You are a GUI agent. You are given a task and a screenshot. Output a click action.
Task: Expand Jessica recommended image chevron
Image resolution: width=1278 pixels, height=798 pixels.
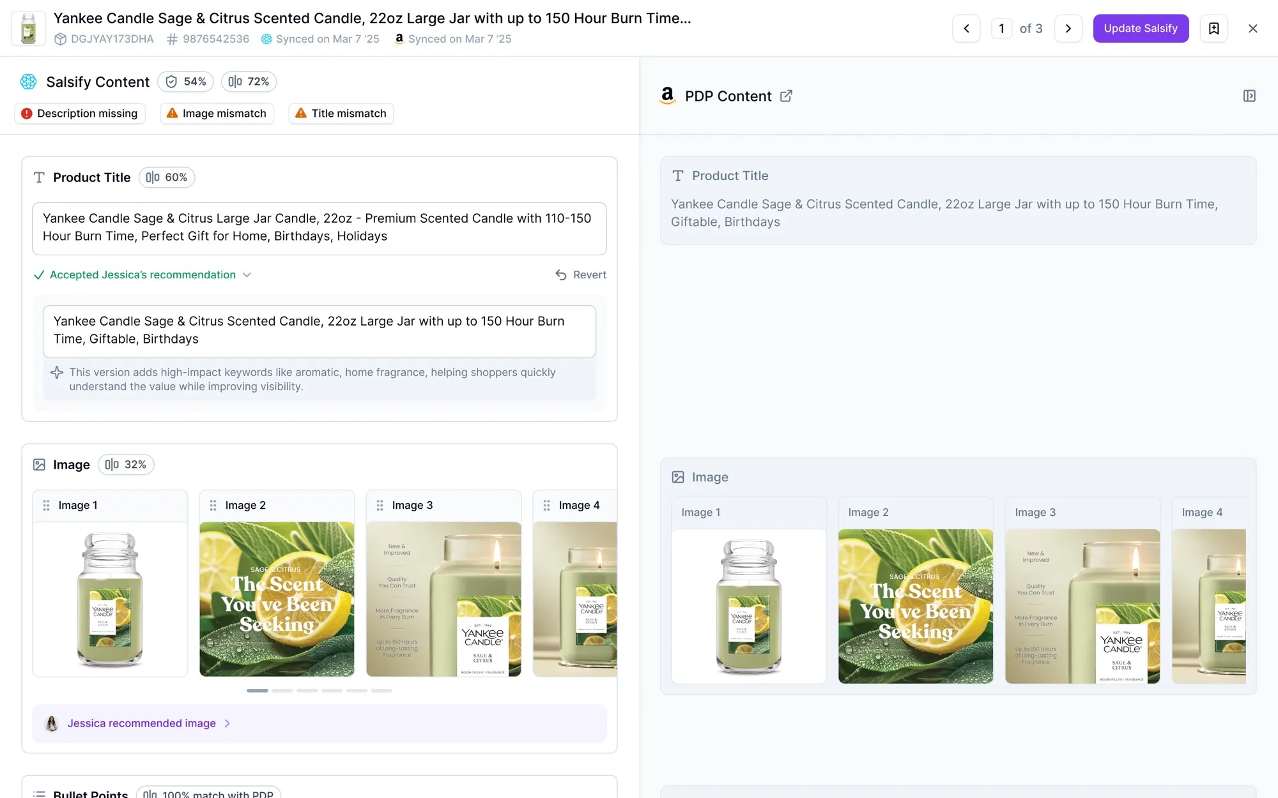tap(227, 723)
